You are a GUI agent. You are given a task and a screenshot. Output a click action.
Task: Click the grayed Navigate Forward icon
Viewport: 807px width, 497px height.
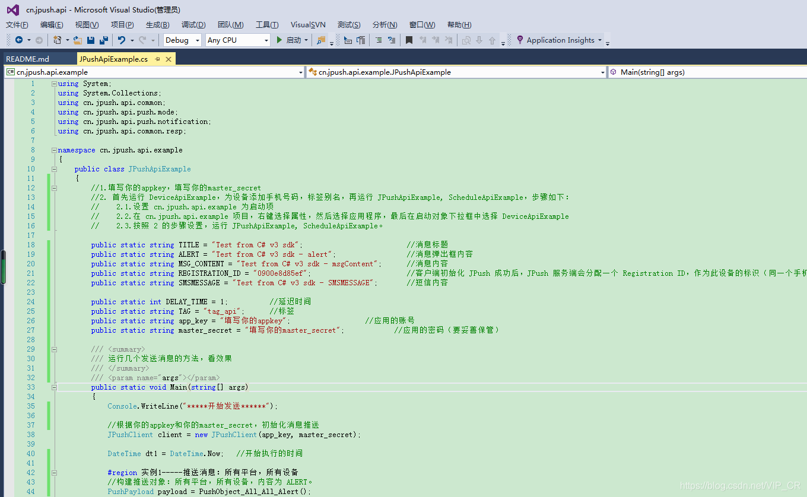coord(39,40)
